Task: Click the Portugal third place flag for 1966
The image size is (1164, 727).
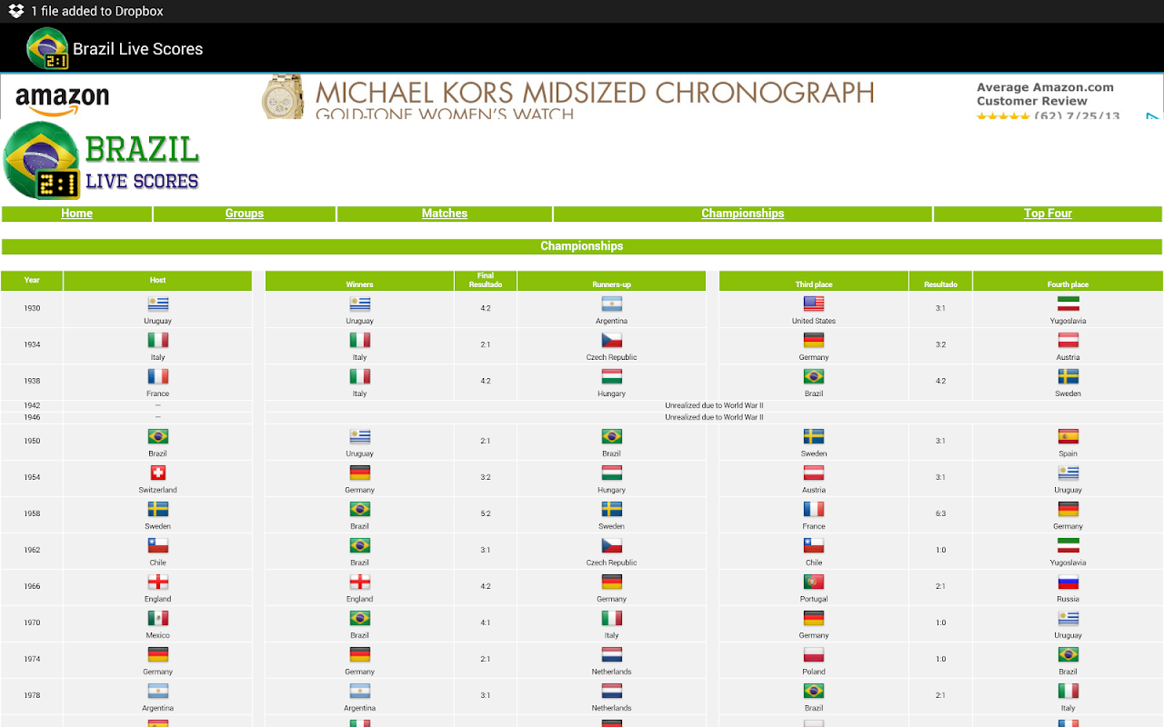Action: (x=813, y=583)
